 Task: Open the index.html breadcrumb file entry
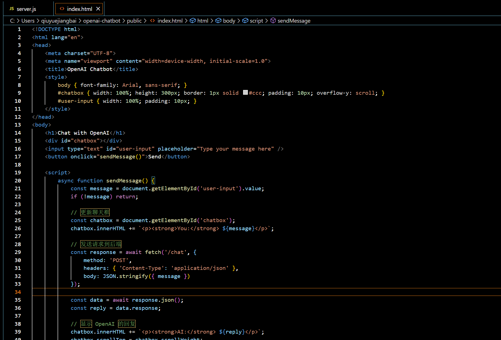point(170,21)
